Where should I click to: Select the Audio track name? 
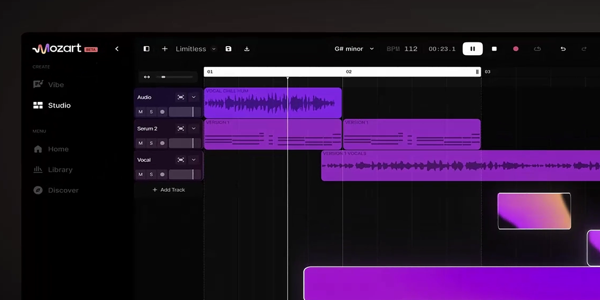point(144,97)
